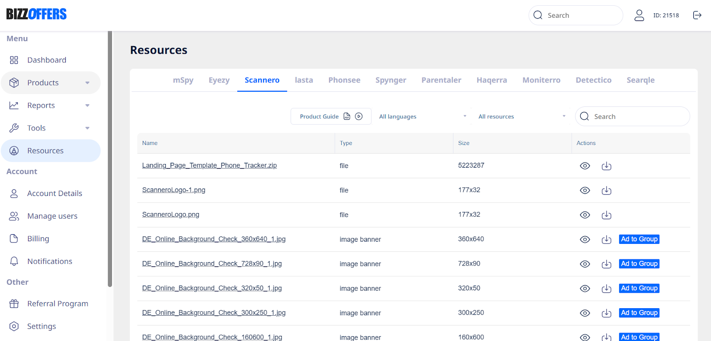
Task: Go to Manage users page
Action: coord(52,216)
